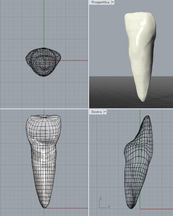The image size is (173, 216).
Task: Click the red axis line in Destra viewport
Action: [x=157, y=209]
